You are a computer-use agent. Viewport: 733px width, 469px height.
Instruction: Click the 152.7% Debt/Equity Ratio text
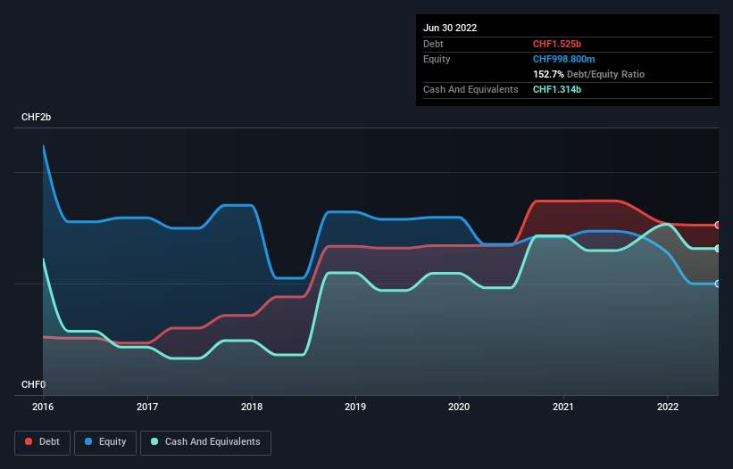[x=588, y=74]
